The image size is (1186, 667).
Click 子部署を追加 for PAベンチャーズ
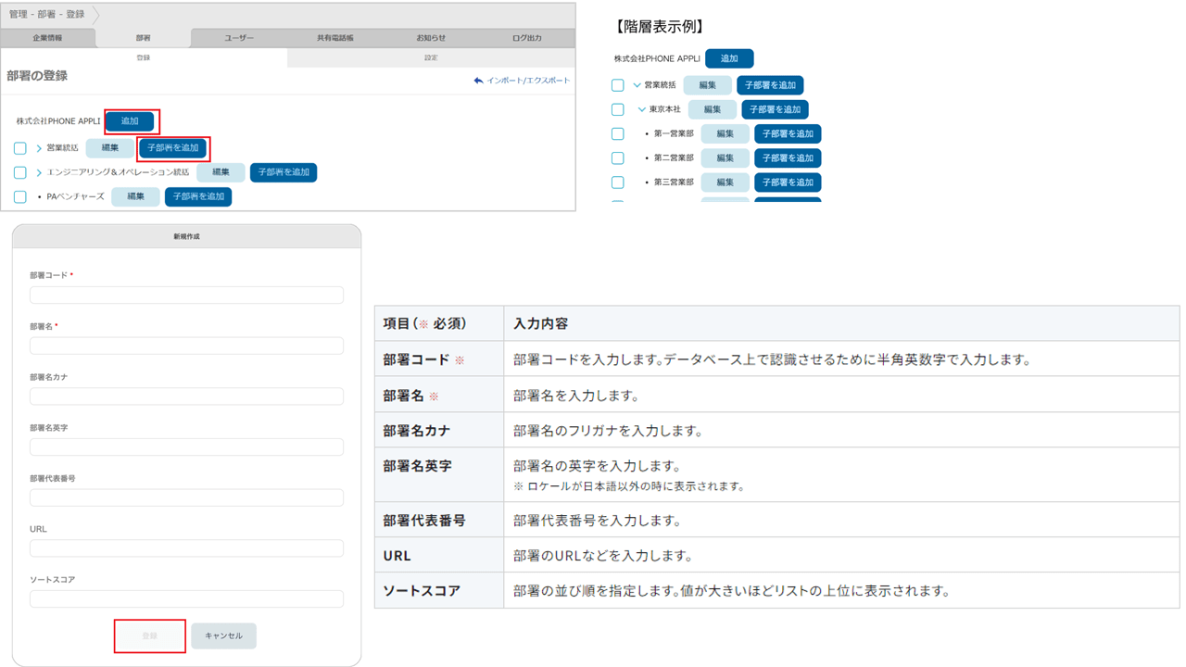tap(198, 196)
